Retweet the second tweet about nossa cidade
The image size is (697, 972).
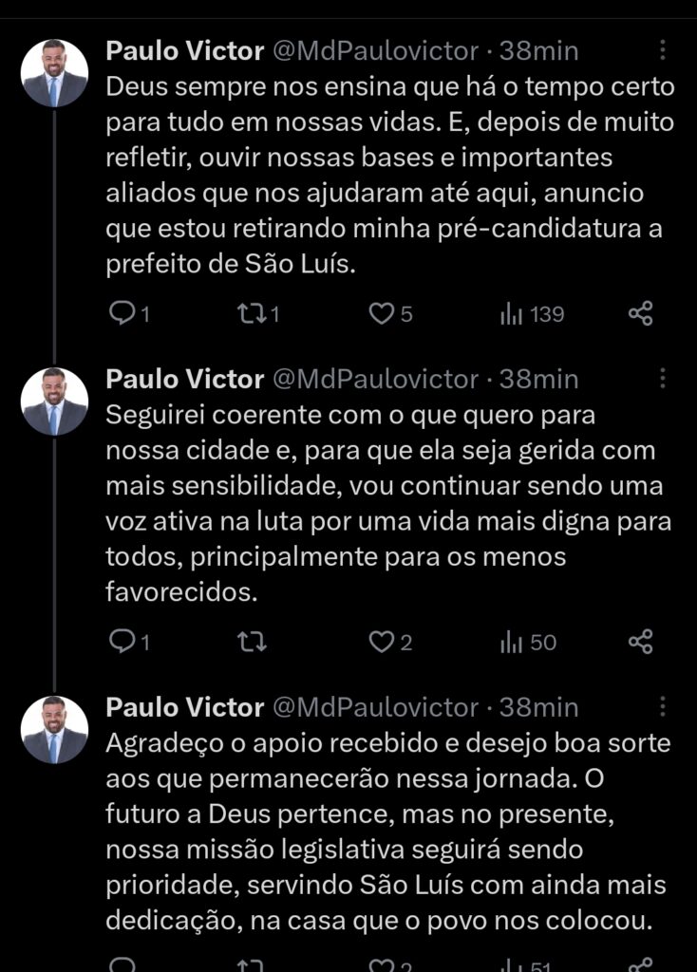pyautogui.click(x=251, y=643)
